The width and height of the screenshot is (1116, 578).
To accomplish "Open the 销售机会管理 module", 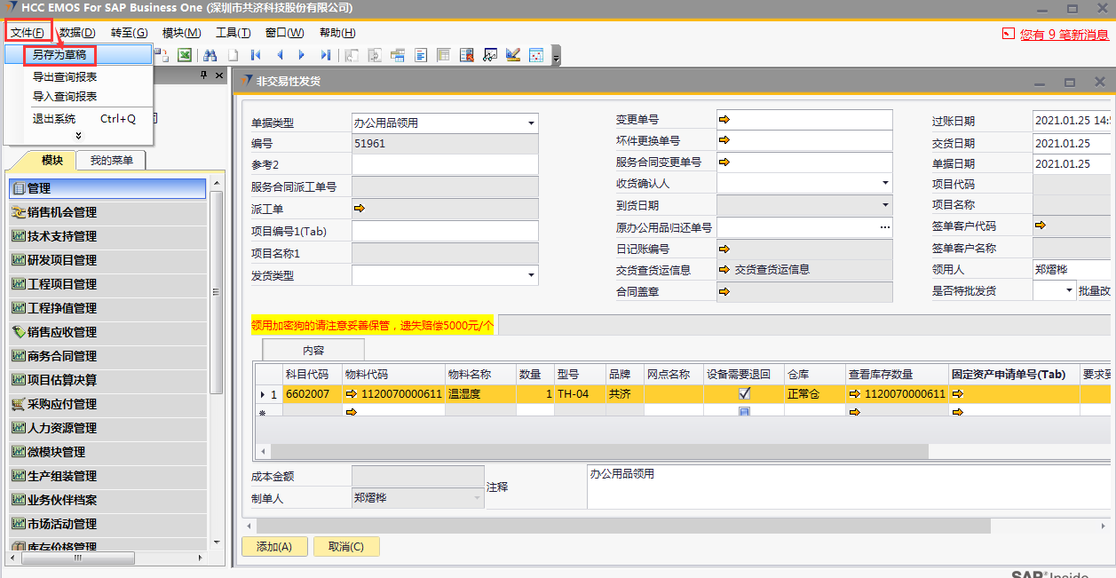I will click(62, 212).
